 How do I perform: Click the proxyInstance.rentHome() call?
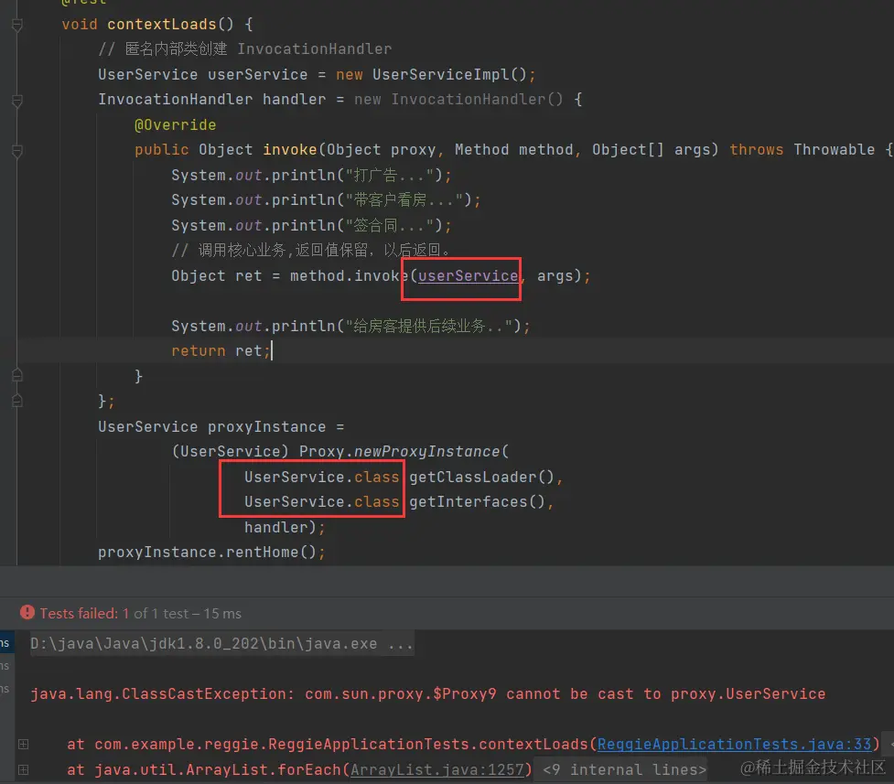point(211,553)
